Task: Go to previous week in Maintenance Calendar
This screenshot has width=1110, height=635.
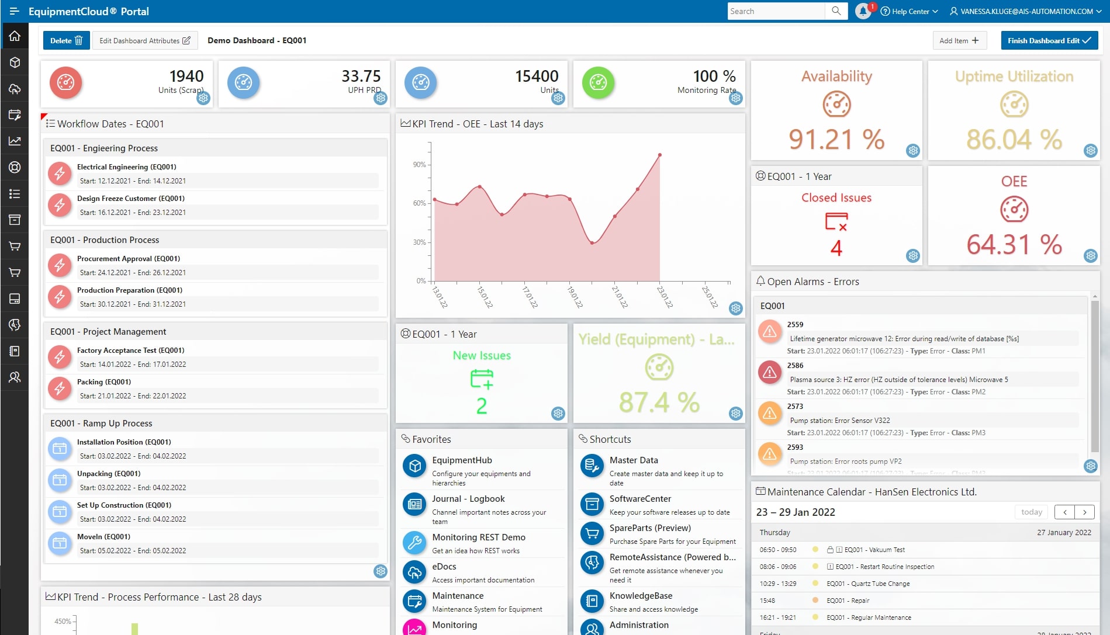Action: coord(1064,512)
